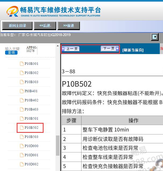Click the document icon next to P10B301
The height and width of the screenshot is (171, 163).
click(x=22, y=64)
